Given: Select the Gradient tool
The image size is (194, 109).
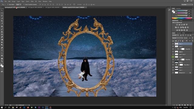Looking at the screenshot, I should point(2,40).
